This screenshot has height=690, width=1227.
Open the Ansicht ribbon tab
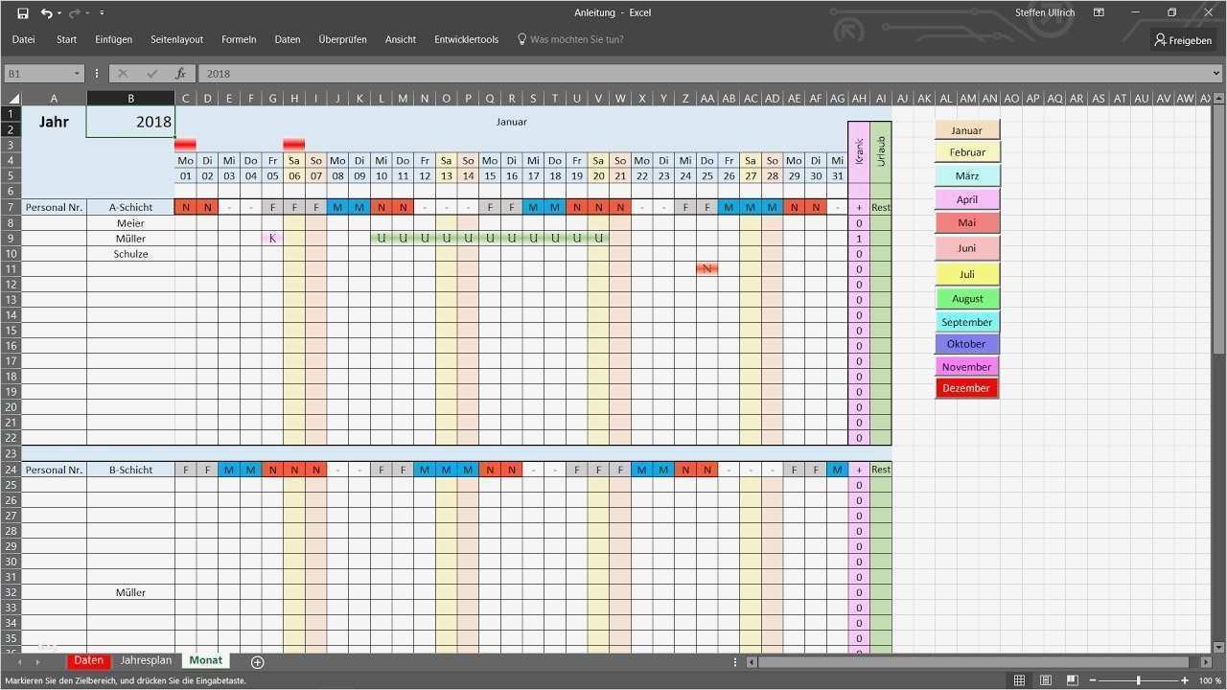coord(401,40)
